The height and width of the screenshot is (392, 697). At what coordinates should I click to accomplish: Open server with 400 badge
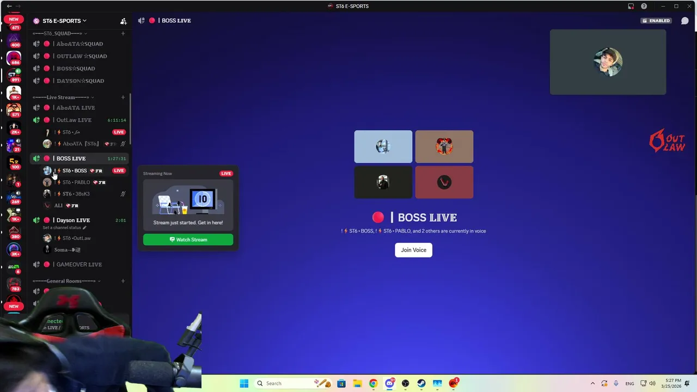click(14, 39)
